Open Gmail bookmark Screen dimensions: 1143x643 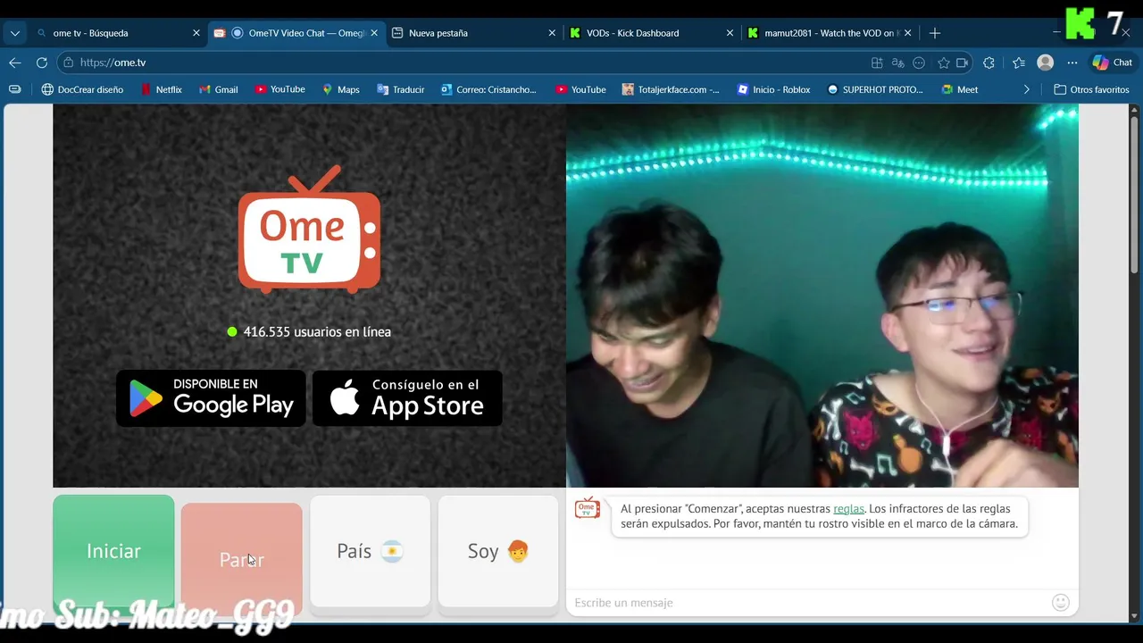point(218,89)
